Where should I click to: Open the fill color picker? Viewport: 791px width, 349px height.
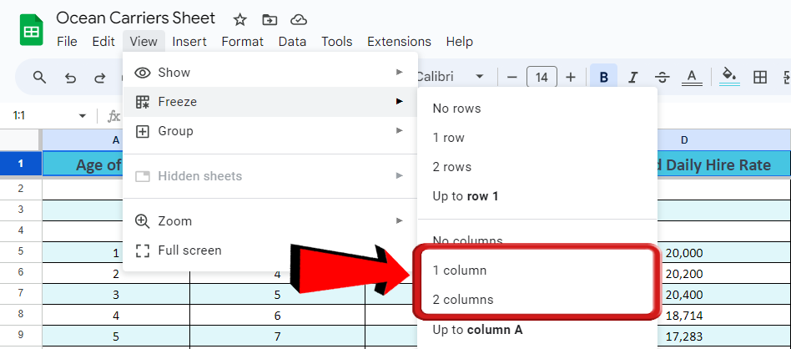pos(729,77)
